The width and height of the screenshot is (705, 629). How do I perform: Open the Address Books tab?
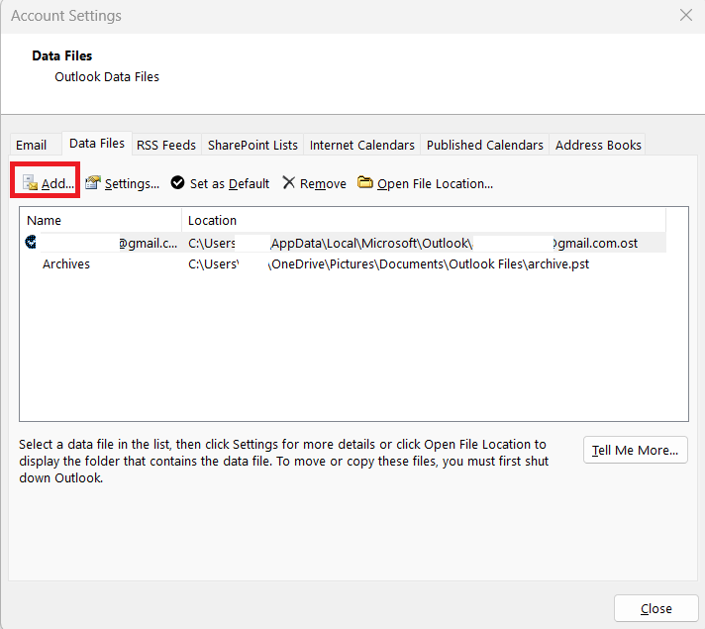pos(598,145)
